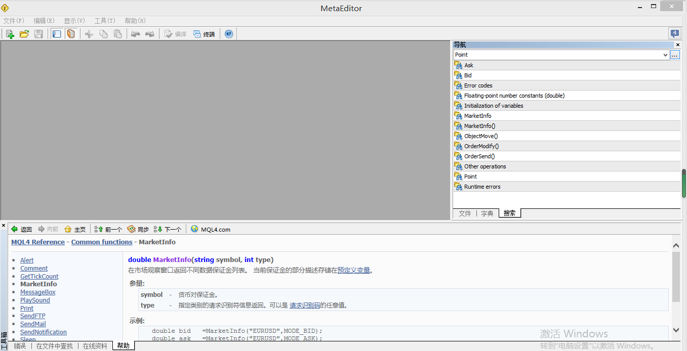Start search with the ... button
The width and height of the screenshot is (687, 351).
[675, 55]
